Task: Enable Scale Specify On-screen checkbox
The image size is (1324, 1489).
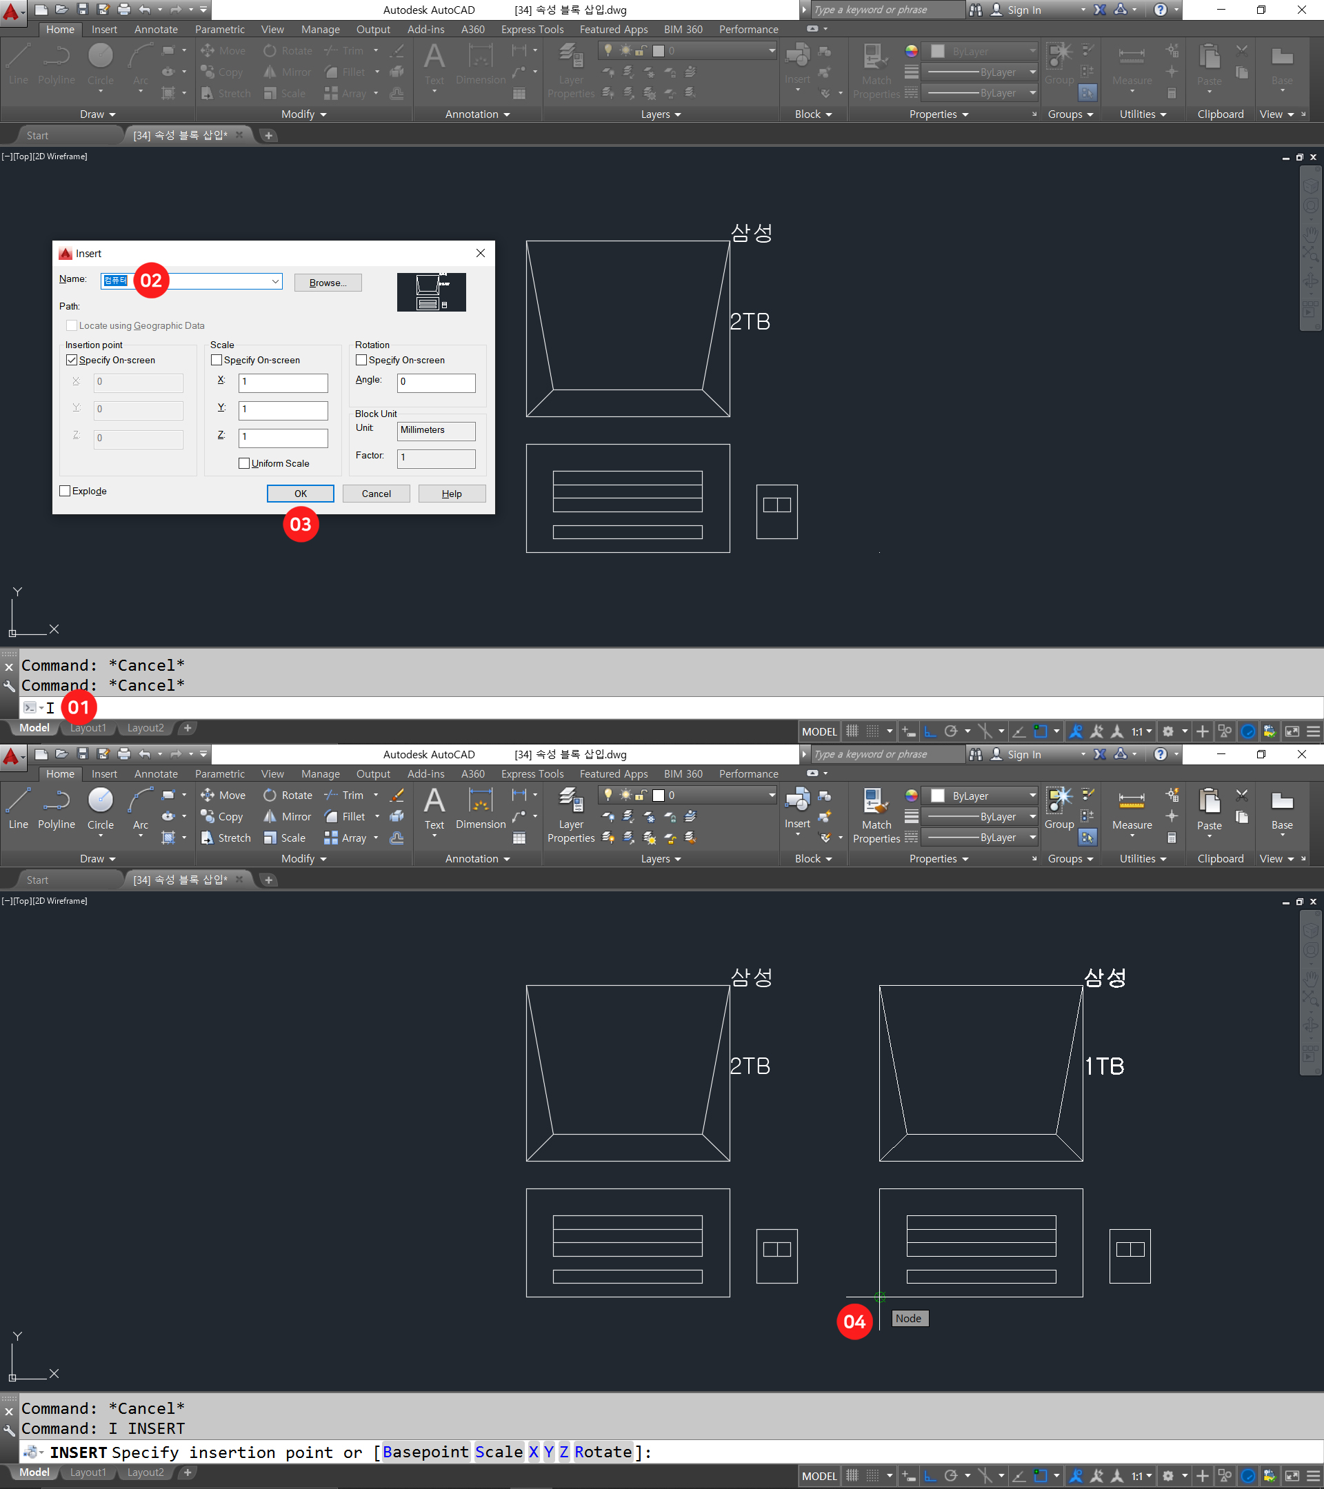Action: pyautogui.click(x=217, y=361)
